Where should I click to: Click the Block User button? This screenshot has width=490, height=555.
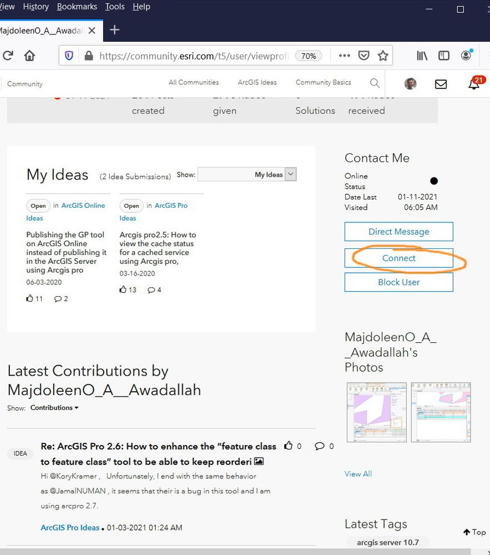[x=399, y=282]
